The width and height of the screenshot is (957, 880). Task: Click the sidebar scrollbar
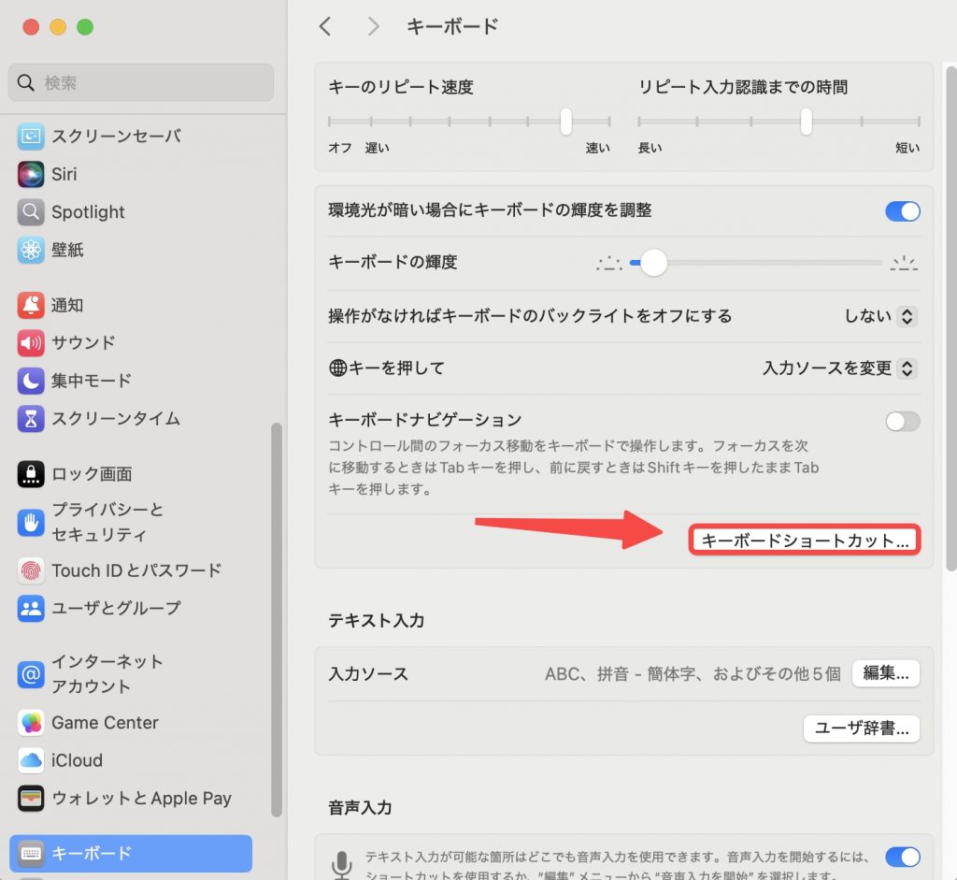click(x=277, y=619)
